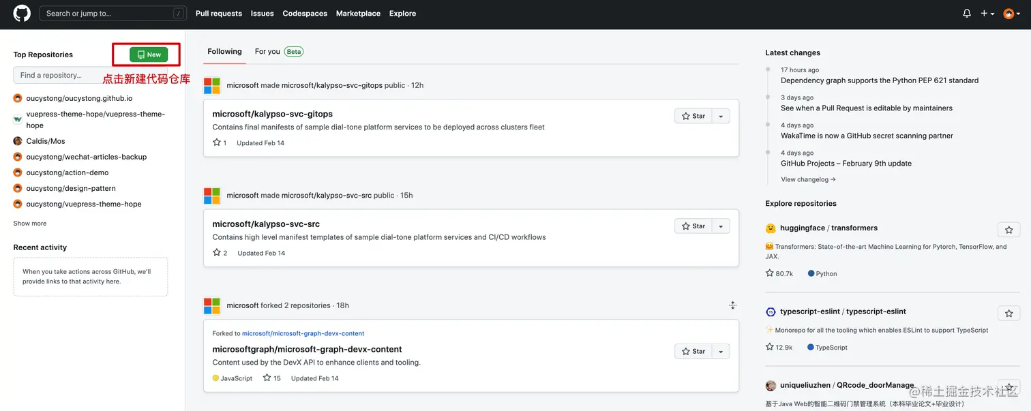Viewport: 1031px width, 411px height.
Task: Open Pull Request editable by maintainers entry
Action: (x=867, y=108)
